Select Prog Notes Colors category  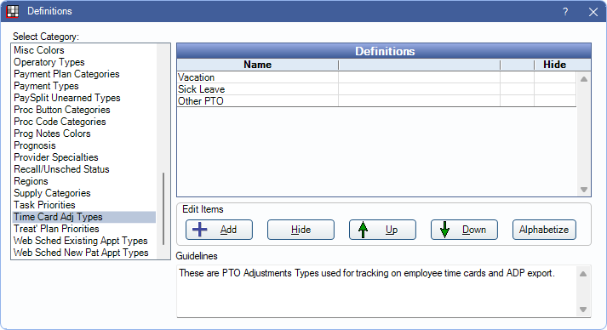84,134
